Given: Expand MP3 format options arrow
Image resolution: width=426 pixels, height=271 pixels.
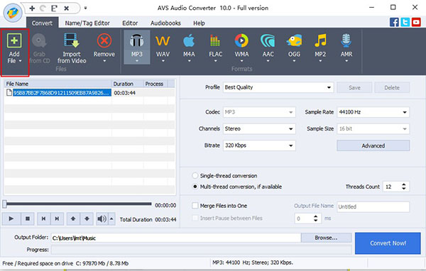Looking at the screenshot, I should pyautogui.click(x=136, y=61).
